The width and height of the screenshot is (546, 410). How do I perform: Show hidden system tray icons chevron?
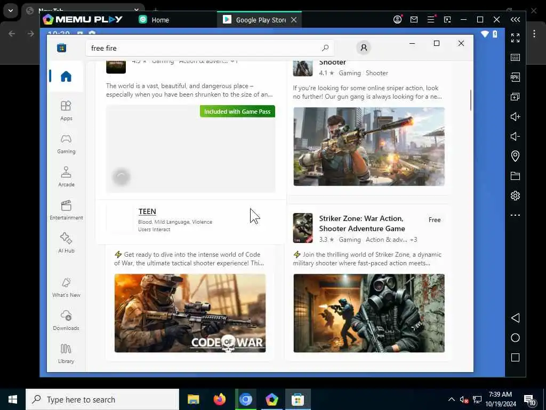[451, 399]
